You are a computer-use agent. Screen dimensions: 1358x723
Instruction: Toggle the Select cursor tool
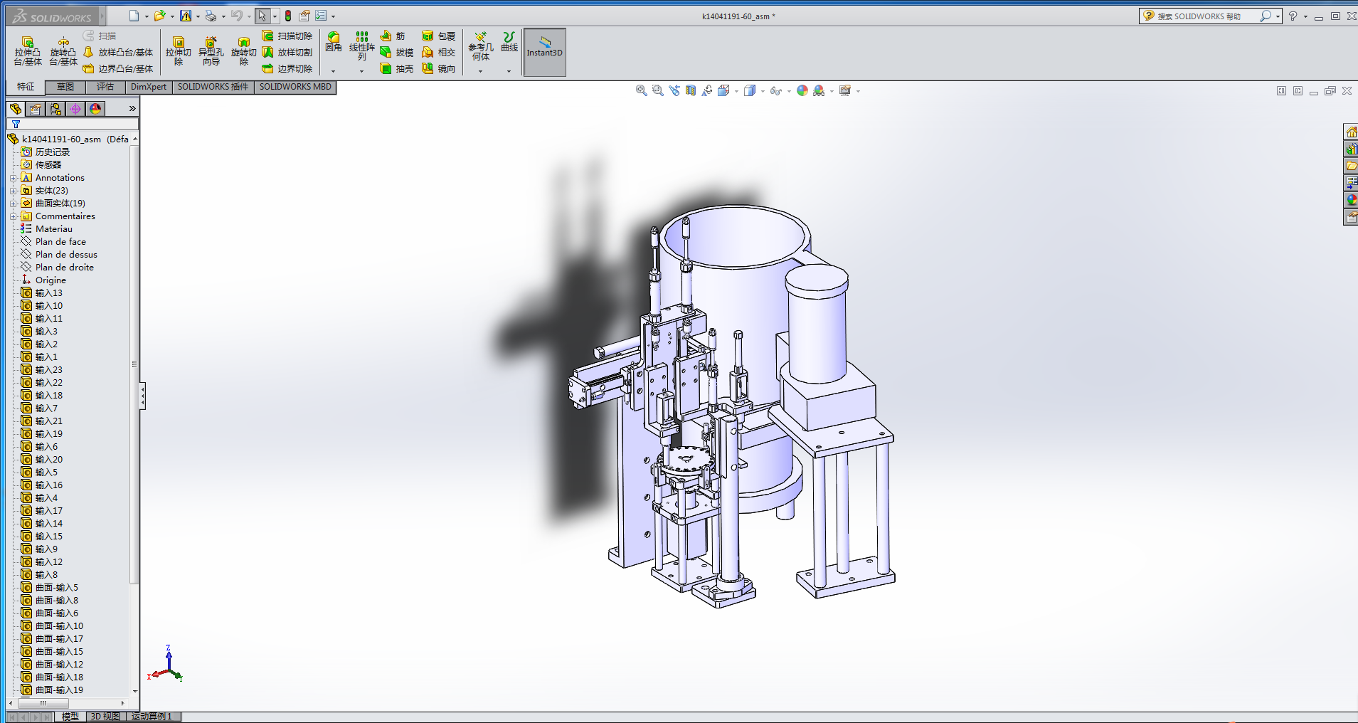tap(262, 16)
